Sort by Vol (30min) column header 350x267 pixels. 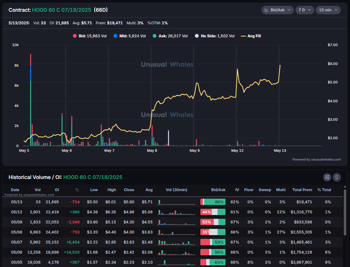pos(176,190)
